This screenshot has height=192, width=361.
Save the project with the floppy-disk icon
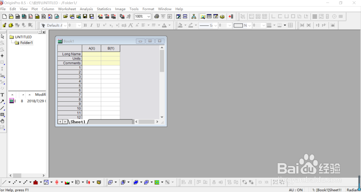click(85, 16)
